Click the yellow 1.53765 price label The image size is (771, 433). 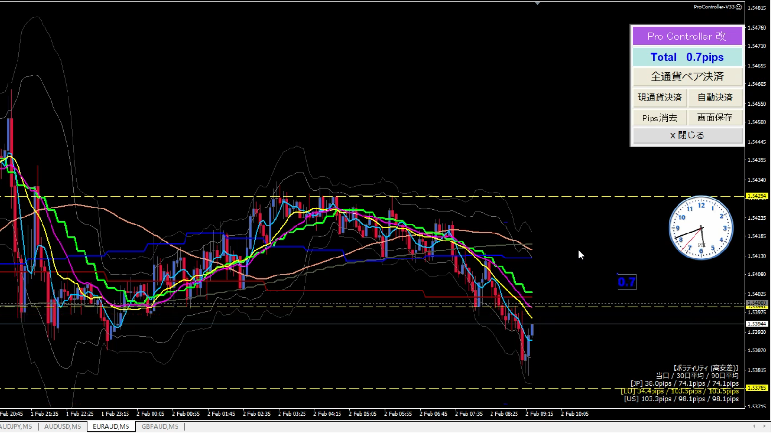(757, 388)
